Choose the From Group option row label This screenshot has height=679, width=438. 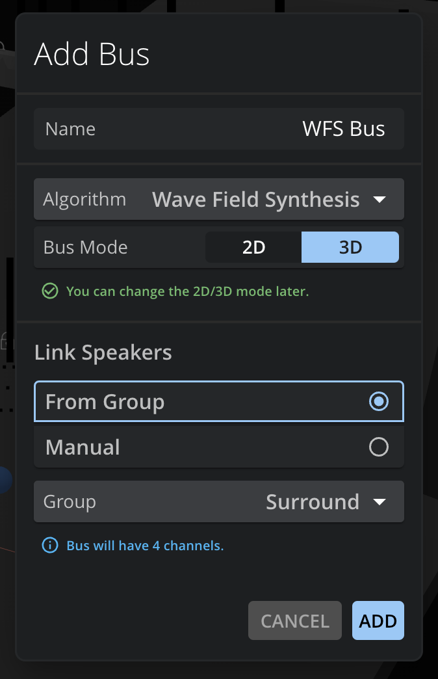[x=105, y=403]
